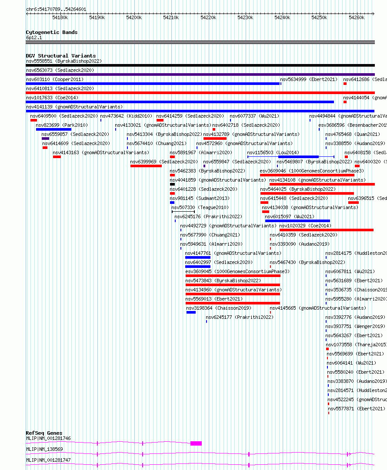The width and height of the screenshot is (387, 470).
Task: Click nsv4145665 (gnomADStructuralVariants) label
Action: click(318, 308)
